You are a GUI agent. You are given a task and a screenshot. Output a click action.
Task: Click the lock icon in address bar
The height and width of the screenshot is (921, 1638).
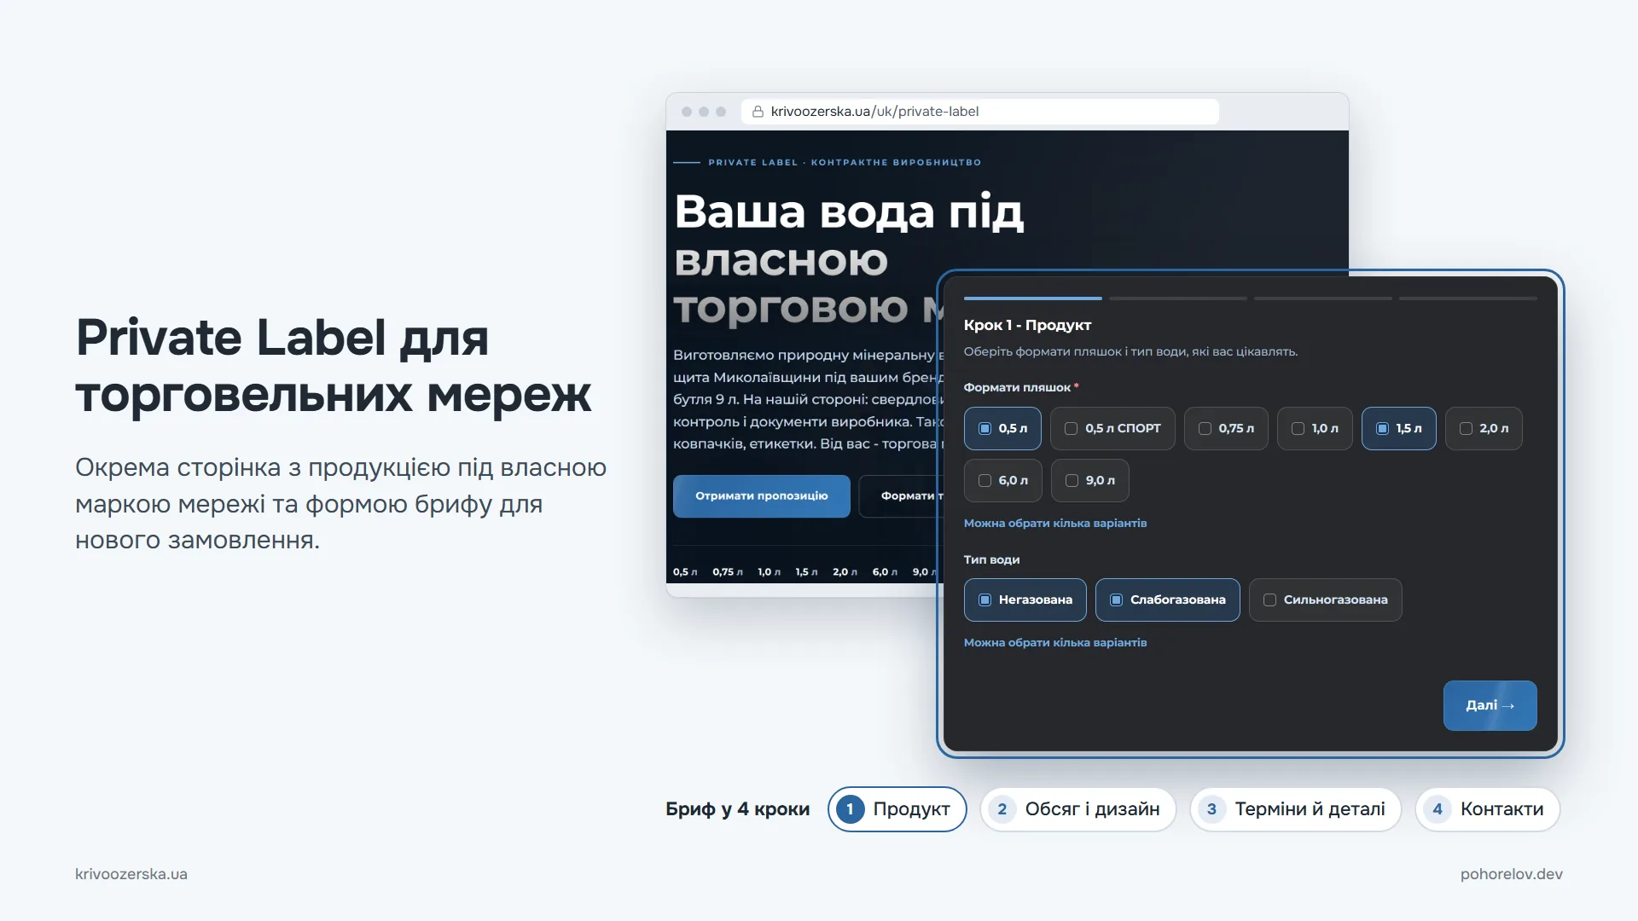point(758,111)
